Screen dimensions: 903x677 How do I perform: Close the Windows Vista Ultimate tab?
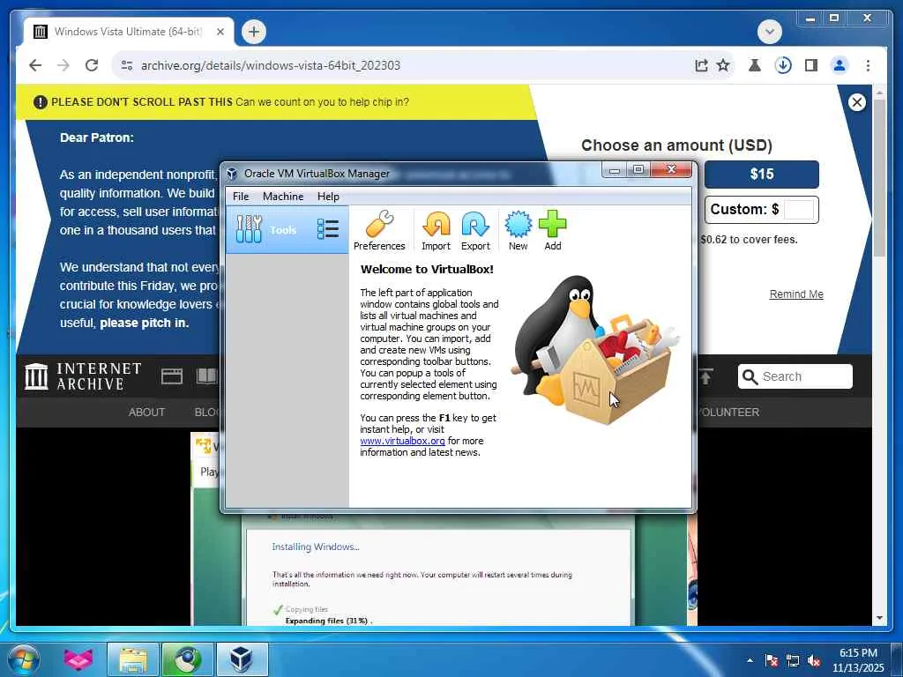tap(220, 32)
